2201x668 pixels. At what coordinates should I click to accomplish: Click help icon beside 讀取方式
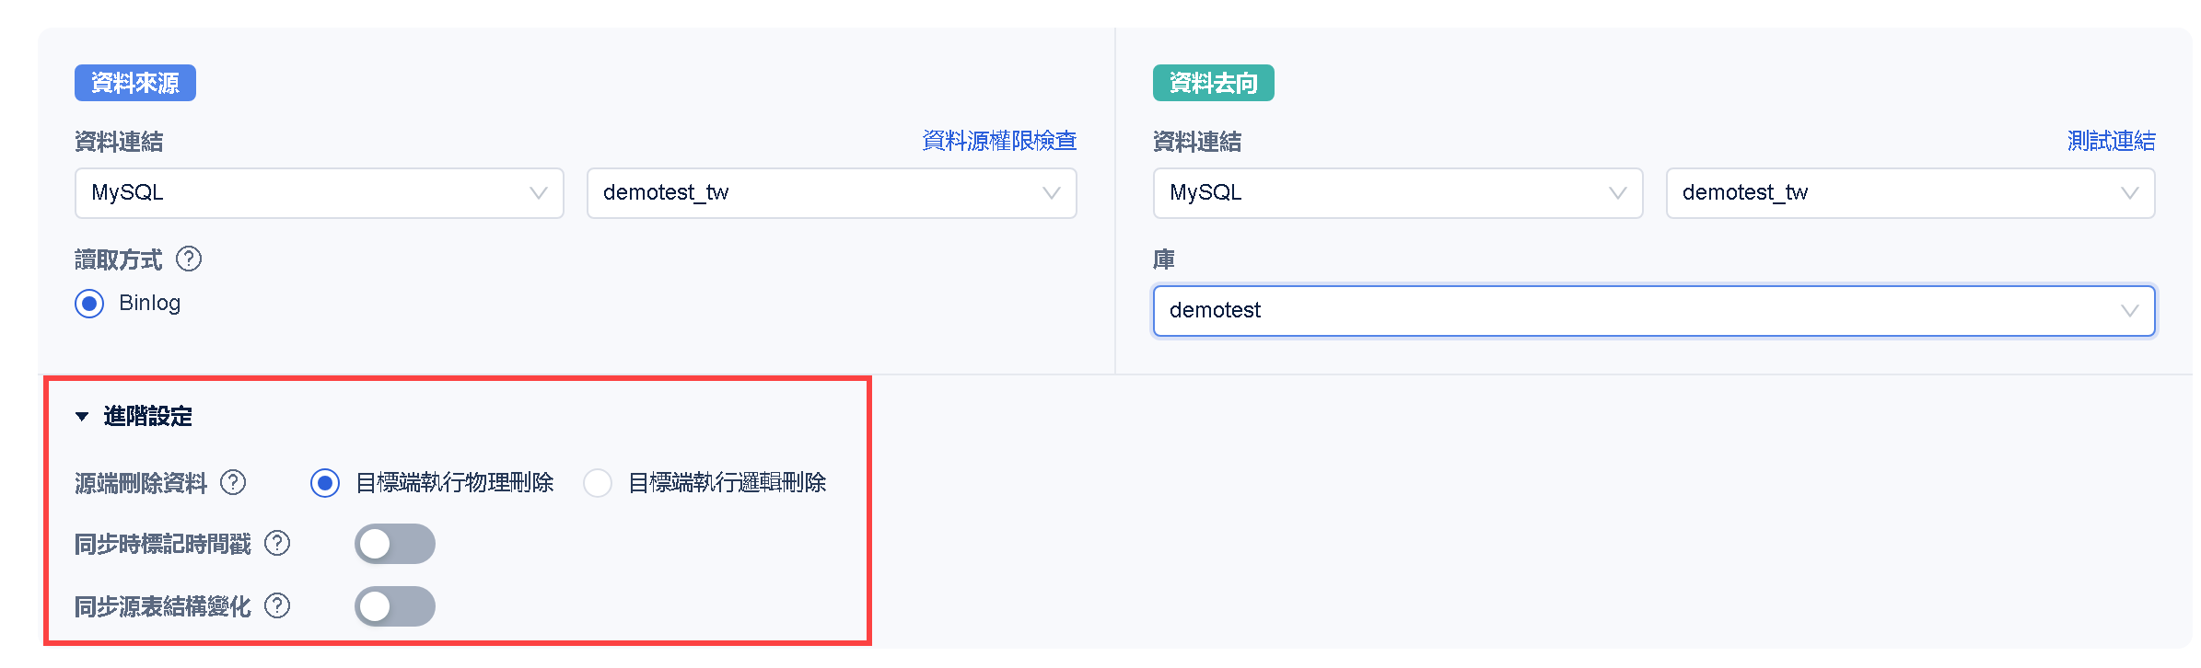pos(189,259)
